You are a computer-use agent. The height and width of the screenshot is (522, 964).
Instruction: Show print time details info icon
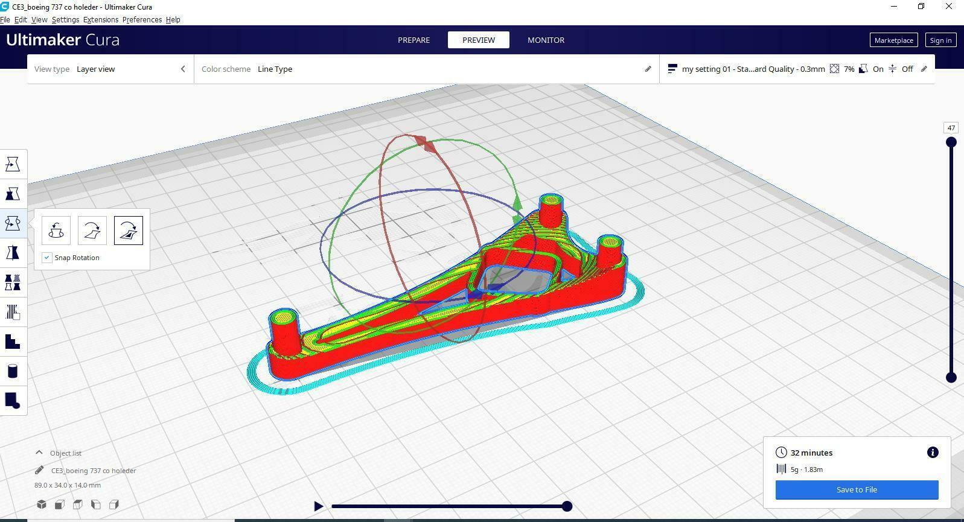point(933,453)
